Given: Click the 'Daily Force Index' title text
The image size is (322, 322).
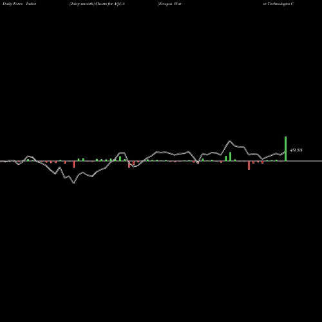Looking at the screenshot, I should point(19,4).
